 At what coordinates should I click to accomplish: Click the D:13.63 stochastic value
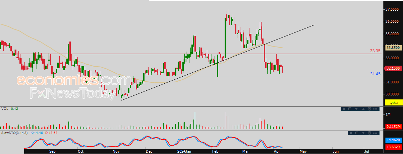tap(51, 133)
